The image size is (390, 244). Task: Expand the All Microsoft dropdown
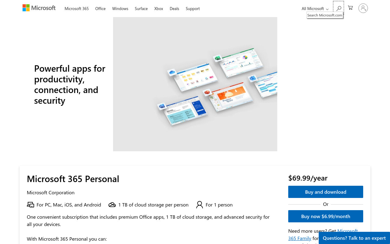[x=315, y=9]
